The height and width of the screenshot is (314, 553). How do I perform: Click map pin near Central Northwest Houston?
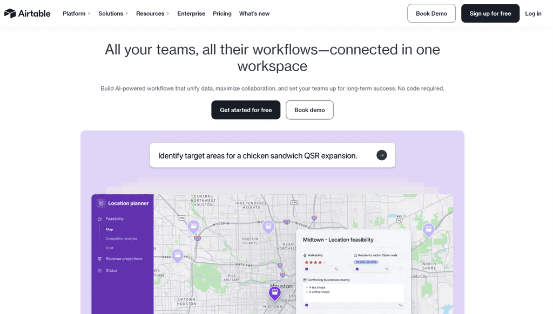(x=194, y=227)
